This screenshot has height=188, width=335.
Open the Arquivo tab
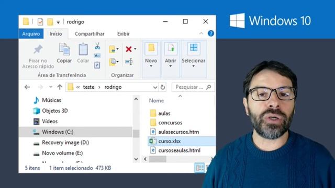pyautogui.click(x=31, y=33)
